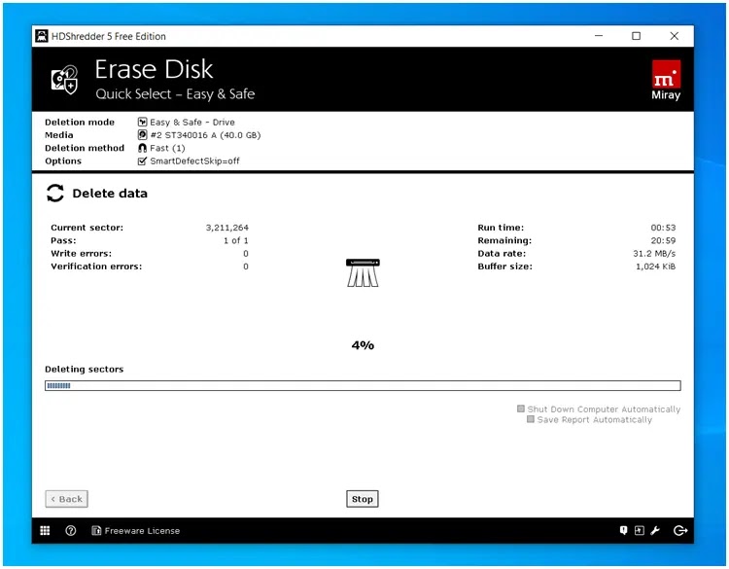Click the Run time value 00:53
The height and width of the screenshot is (569, 729).
663,228
